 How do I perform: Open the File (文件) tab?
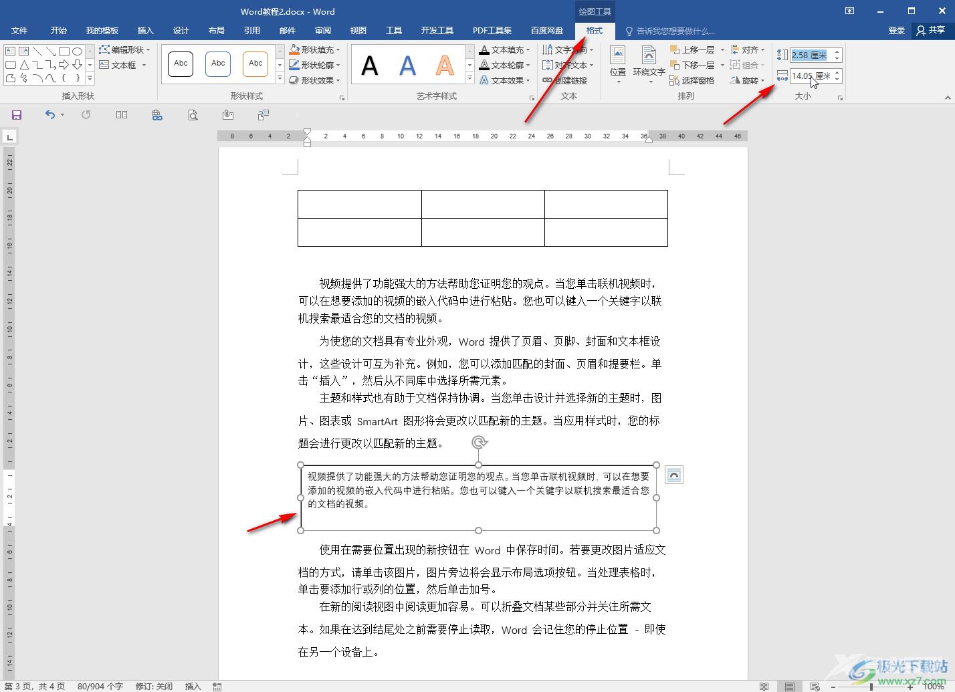pos(19,31)
